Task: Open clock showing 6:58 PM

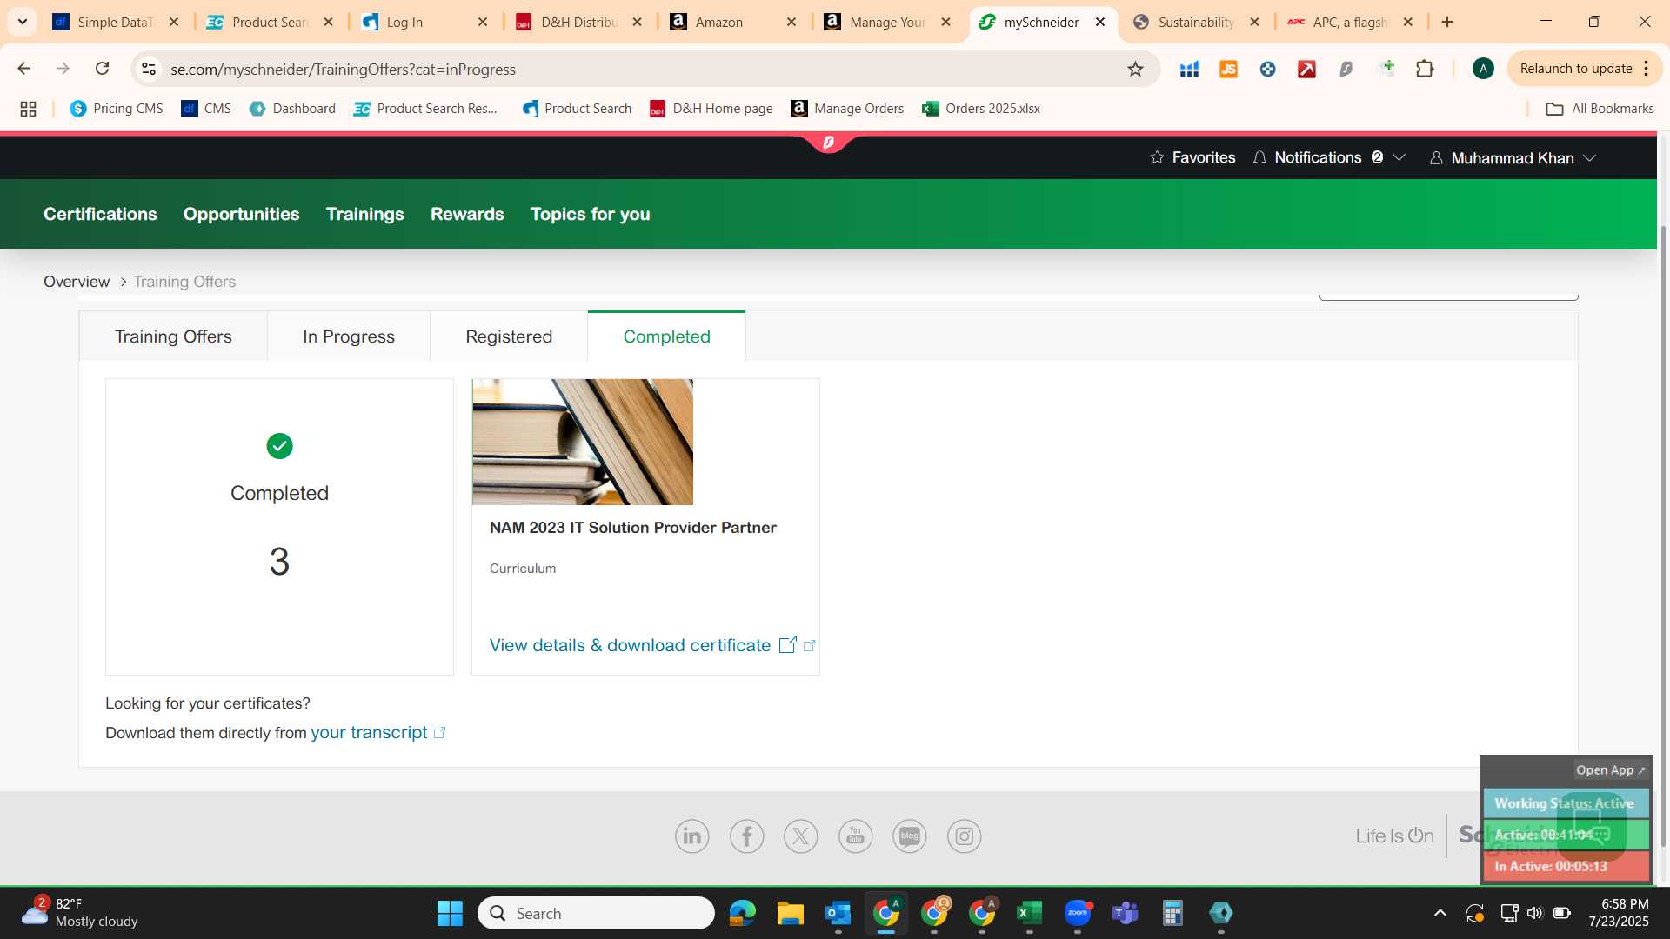Action: (1618, 913)
